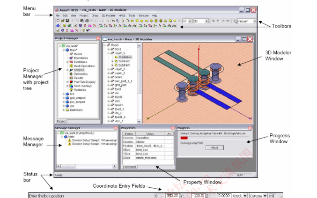Click the New project toolbar icon

(x=58, y=21)
